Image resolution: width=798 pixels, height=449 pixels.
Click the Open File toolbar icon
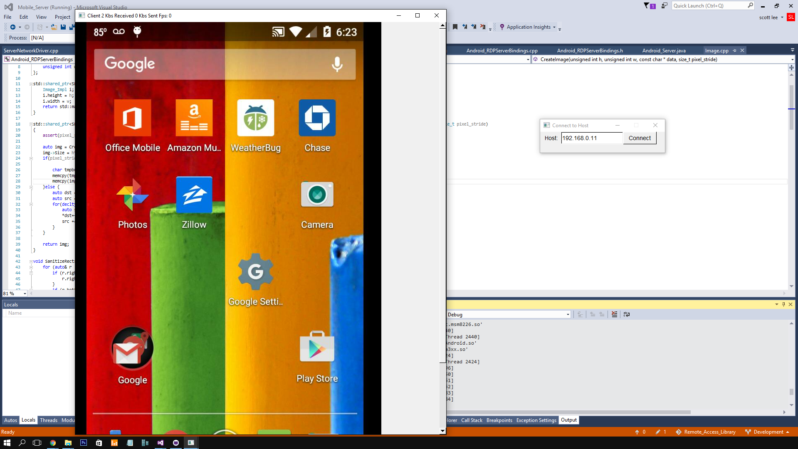coord(54,27)
